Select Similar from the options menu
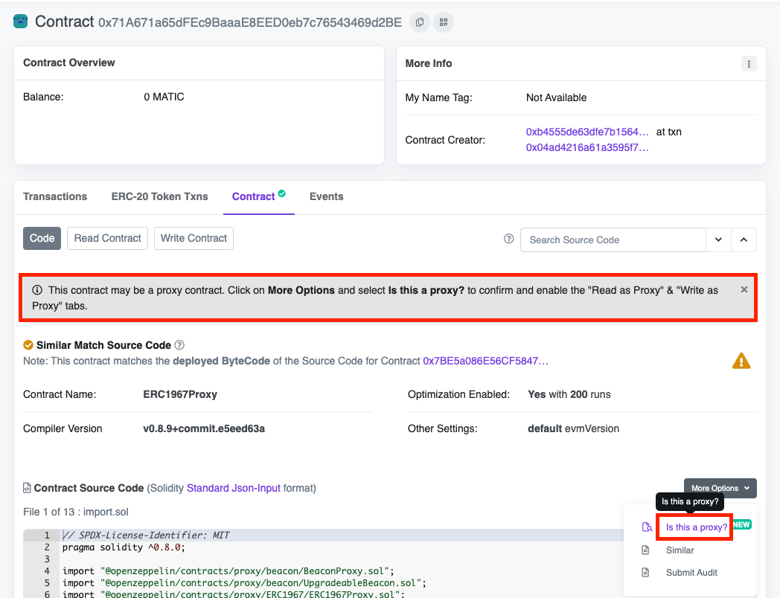This screenshot has width=780, height=598. point(680,550)
